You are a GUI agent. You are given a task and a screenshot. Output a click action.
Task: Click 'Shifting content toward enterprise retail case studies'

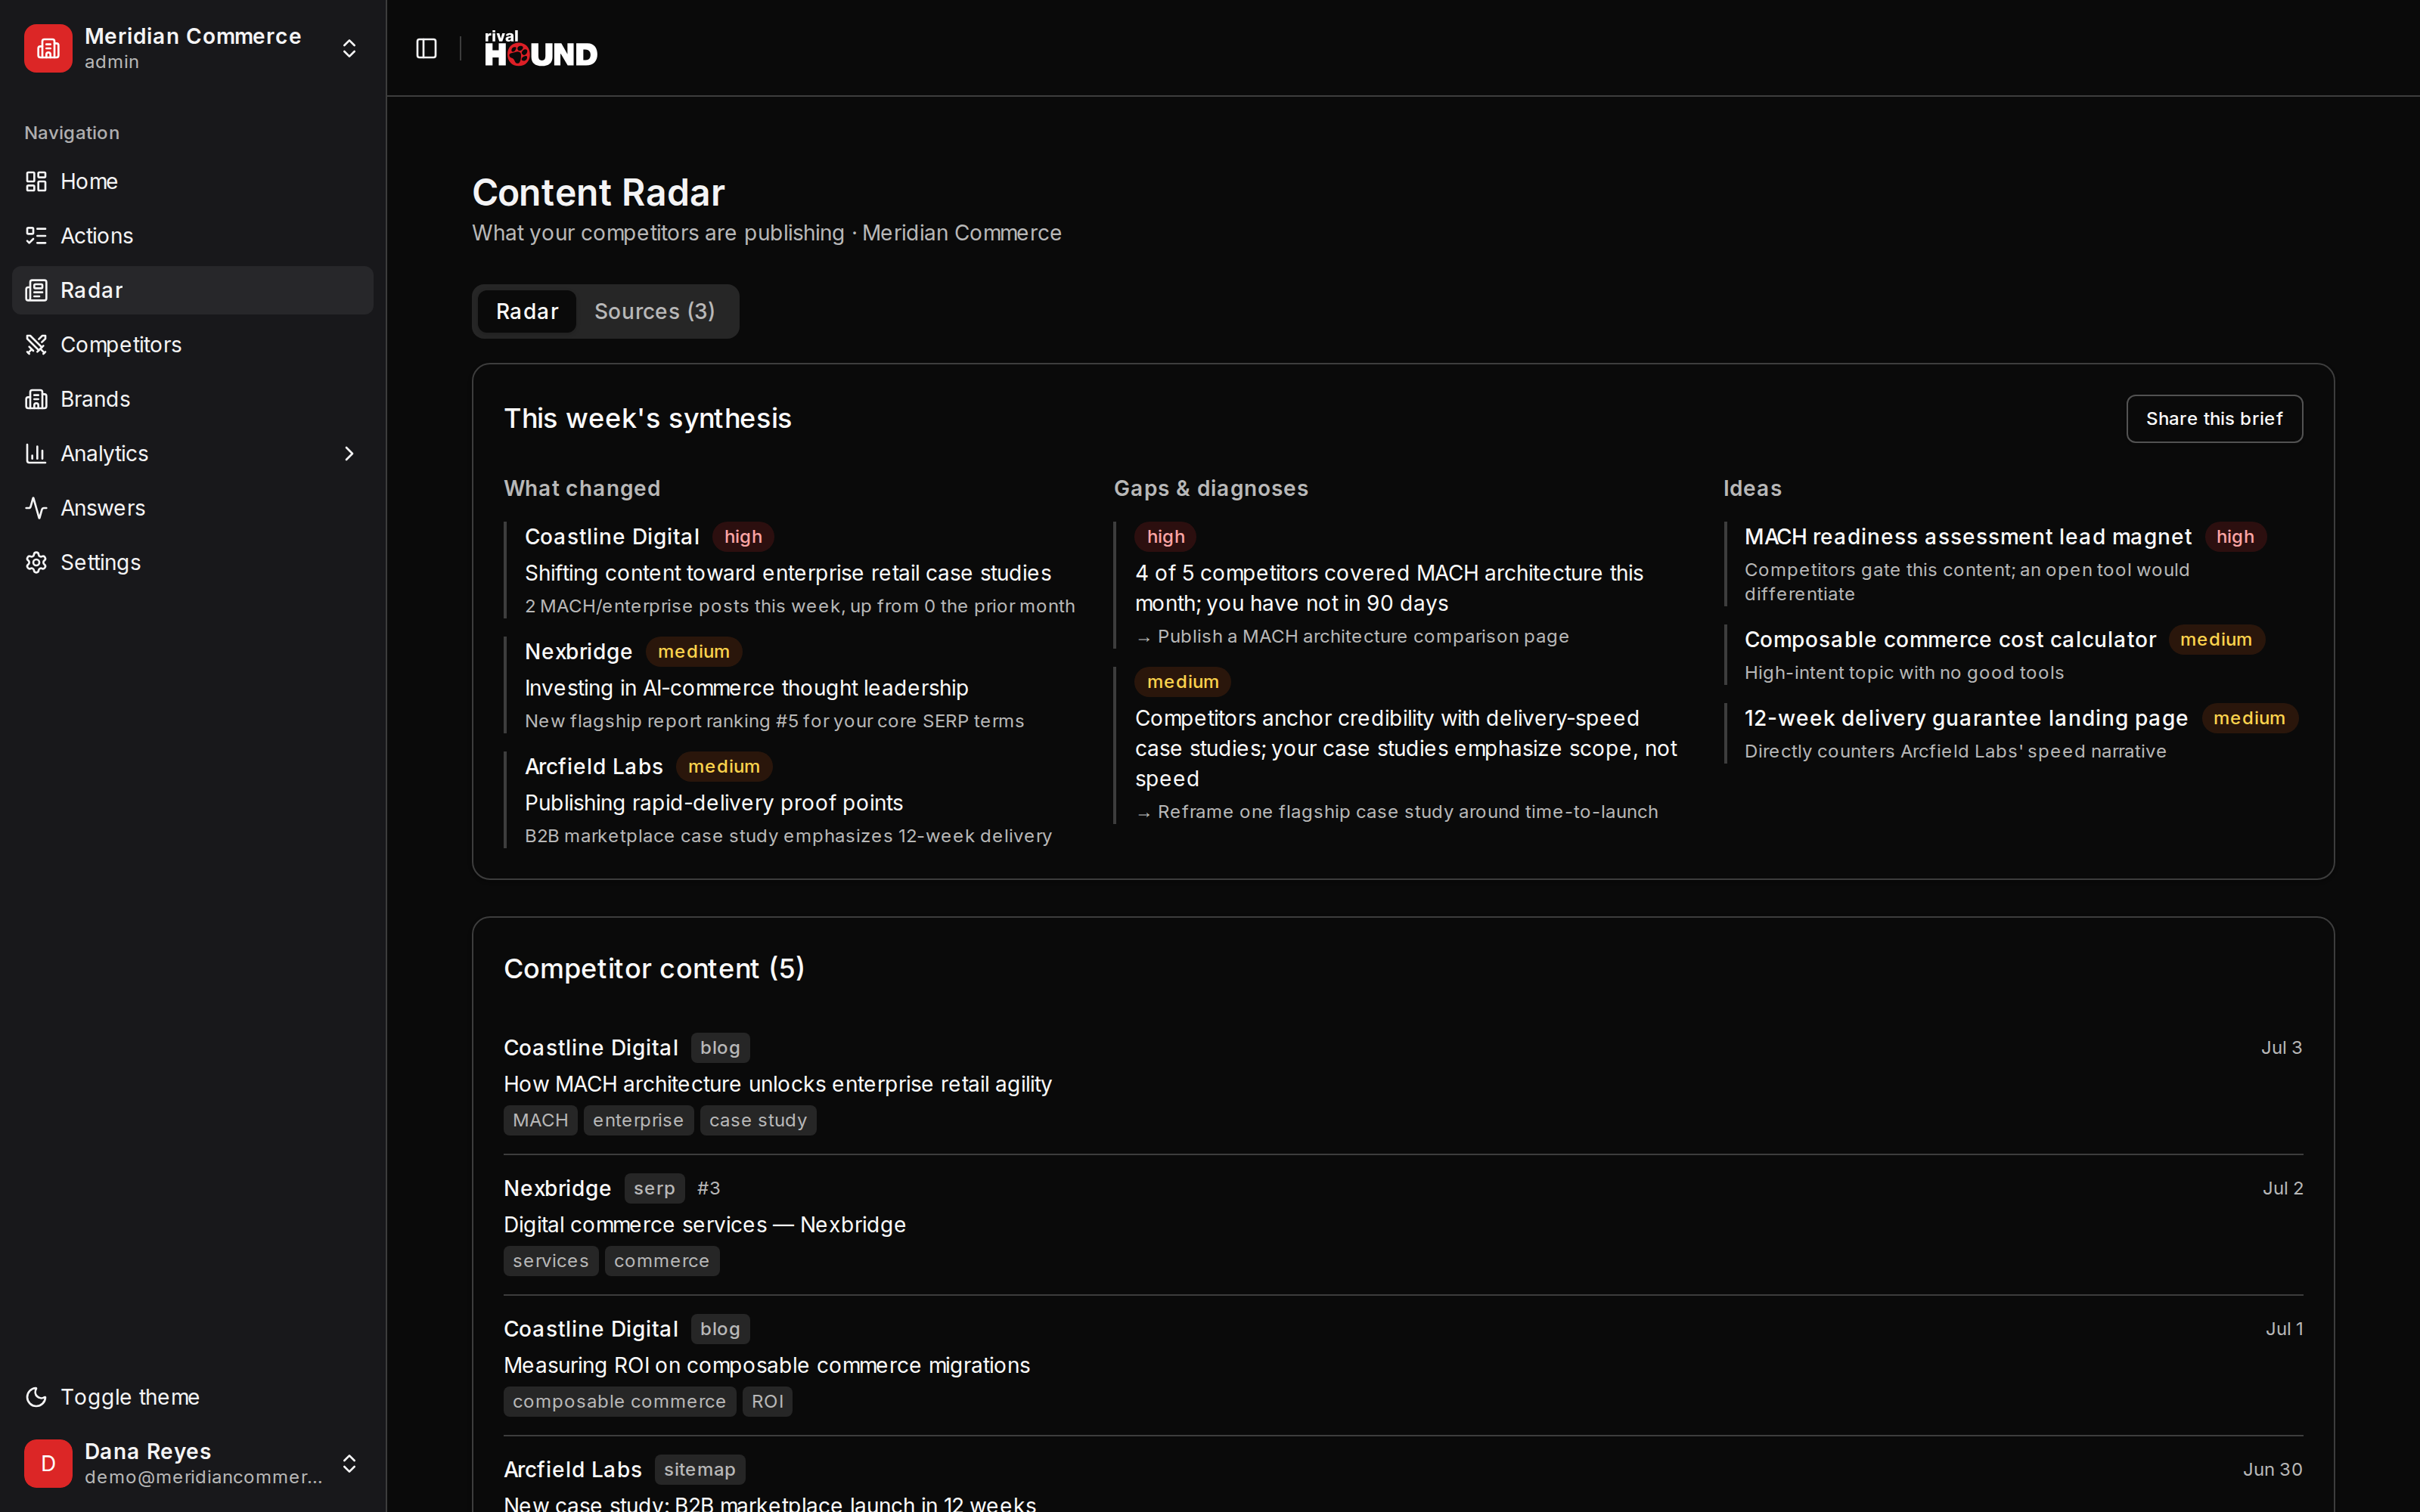[x=788, y=573]
